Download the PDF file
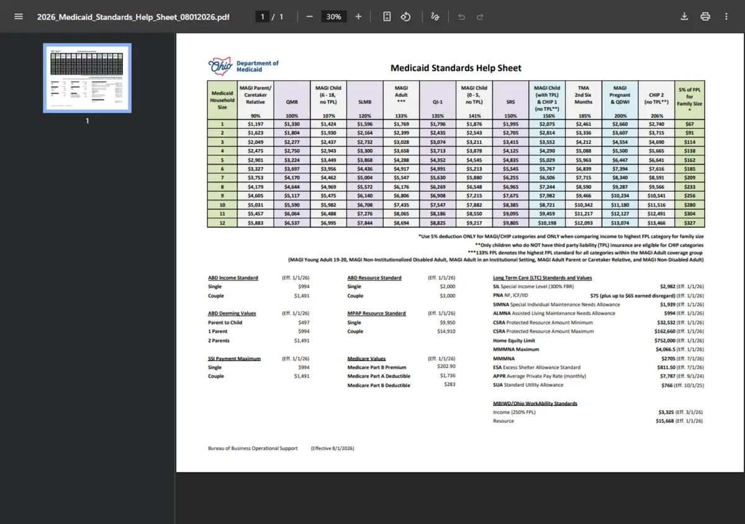This screenshot has width=745, height=524. click(684, 17)
